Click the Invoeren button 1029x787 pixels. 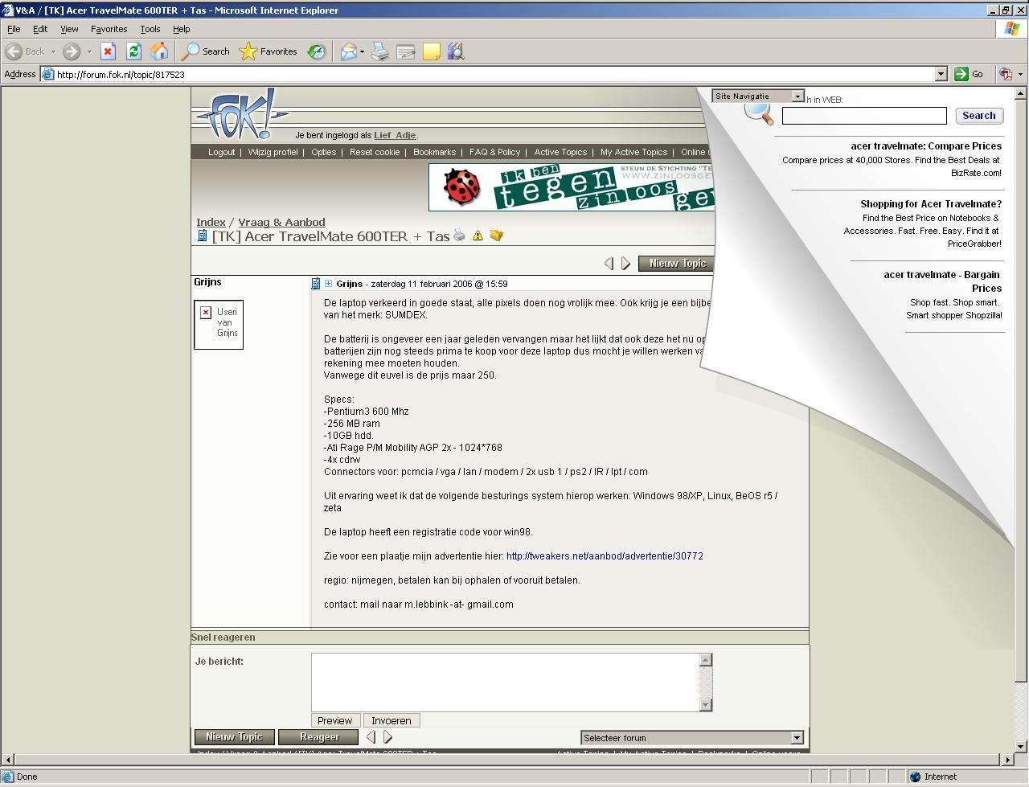point(392,720)
